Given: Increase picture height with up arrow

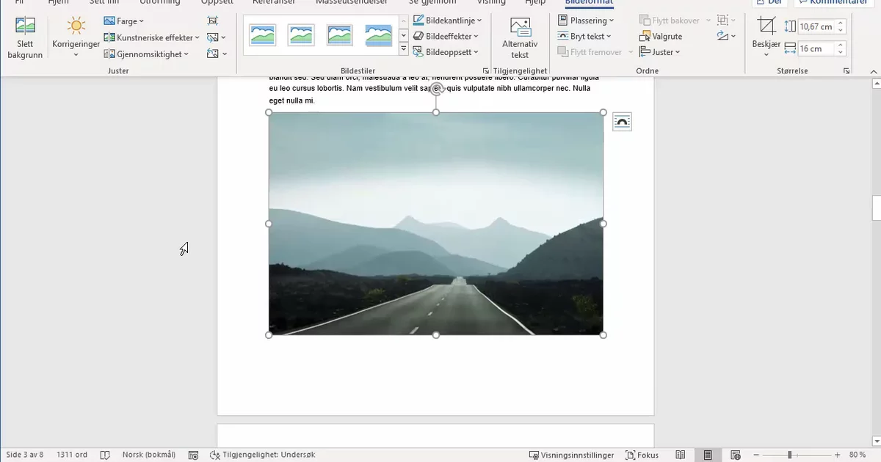Looking at the screenshot, I should point(841,23).
